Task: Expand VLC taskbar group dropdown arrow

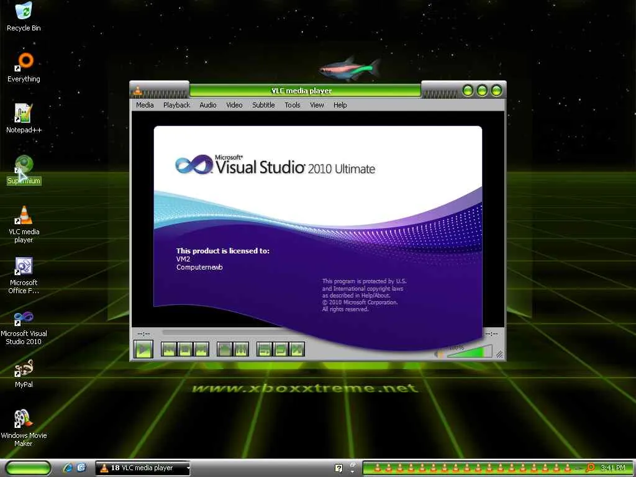Action: 188,468
